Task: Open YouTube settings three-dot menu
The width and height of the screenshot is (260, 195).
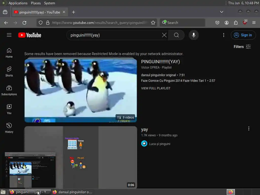Action: [x=223, y=35]
